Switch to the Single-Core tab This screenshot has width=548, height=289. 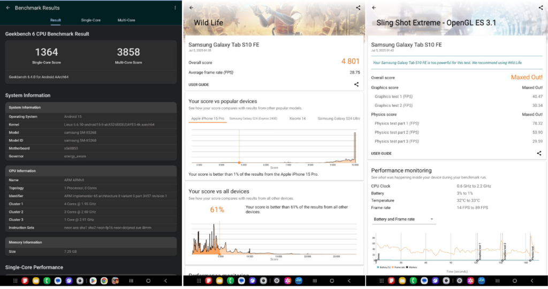90,20
